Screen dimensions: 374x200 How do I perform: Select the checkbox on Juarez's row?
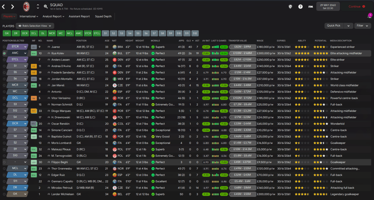click(x=4, y=47)
